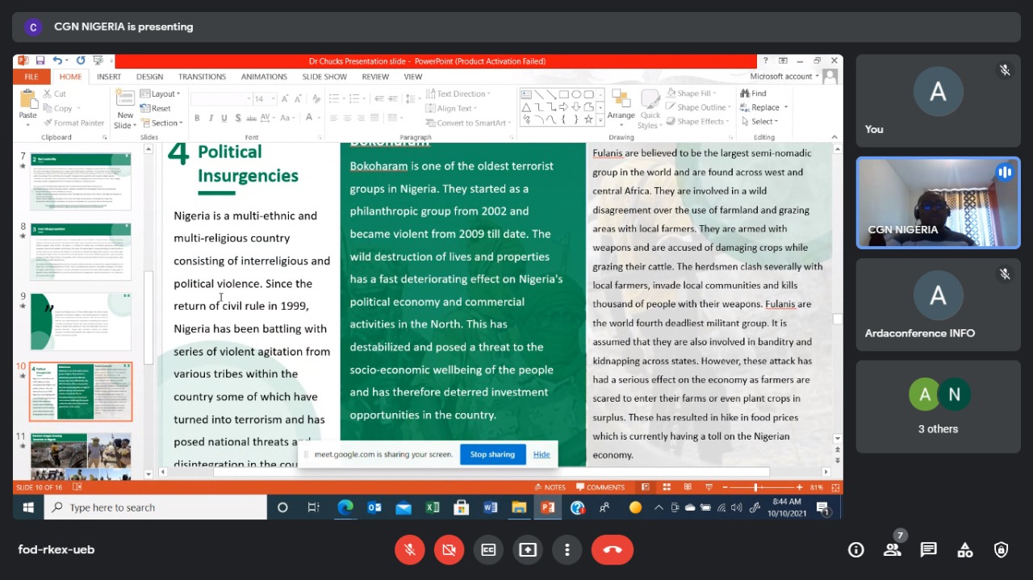This screenshot has height=580, width=1033.
Task: Open the Align Text dropdown
Action: tap(452, 108)
